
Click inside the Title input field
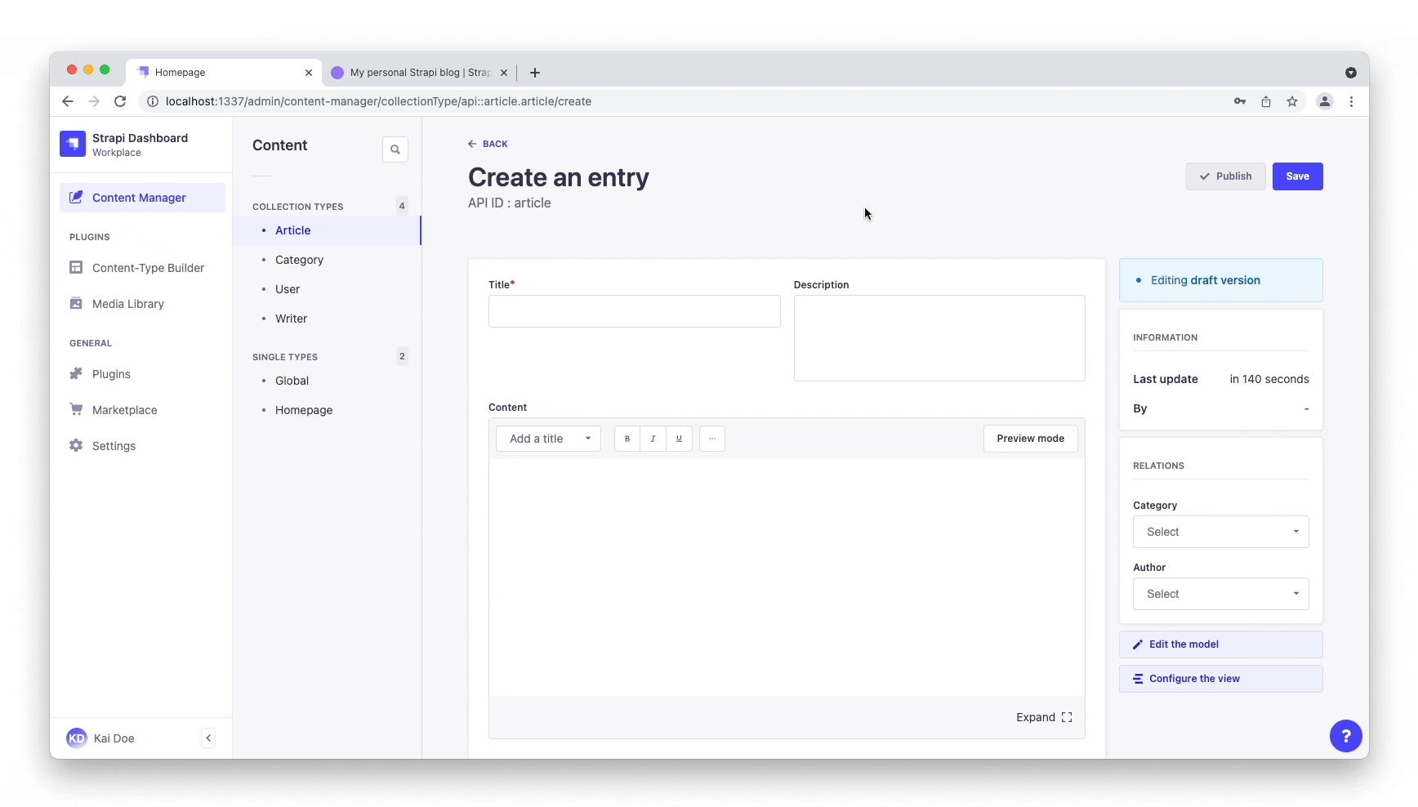coord(634,311)
